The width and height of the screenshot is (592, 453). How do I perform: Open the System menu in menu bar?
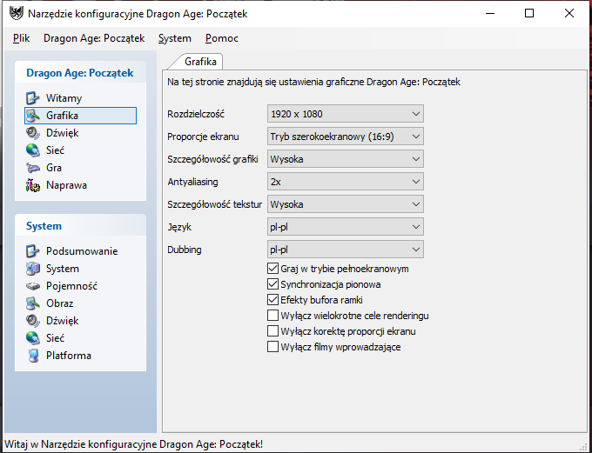click(x=174, y=38)
